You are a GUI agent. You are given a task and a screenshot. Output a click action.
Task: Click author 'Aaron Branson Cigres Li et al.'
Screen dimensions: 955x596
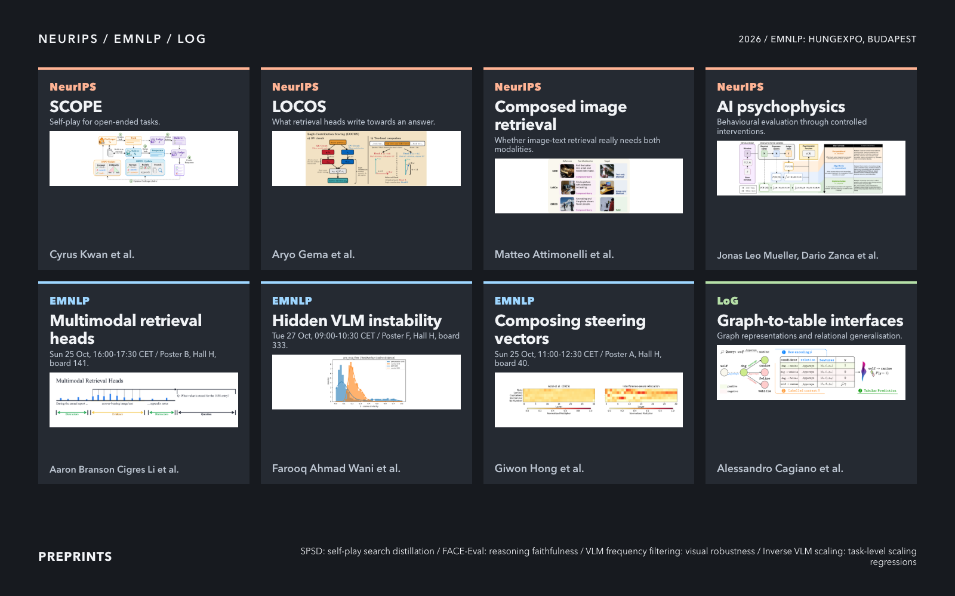click(x=114, y=470)
